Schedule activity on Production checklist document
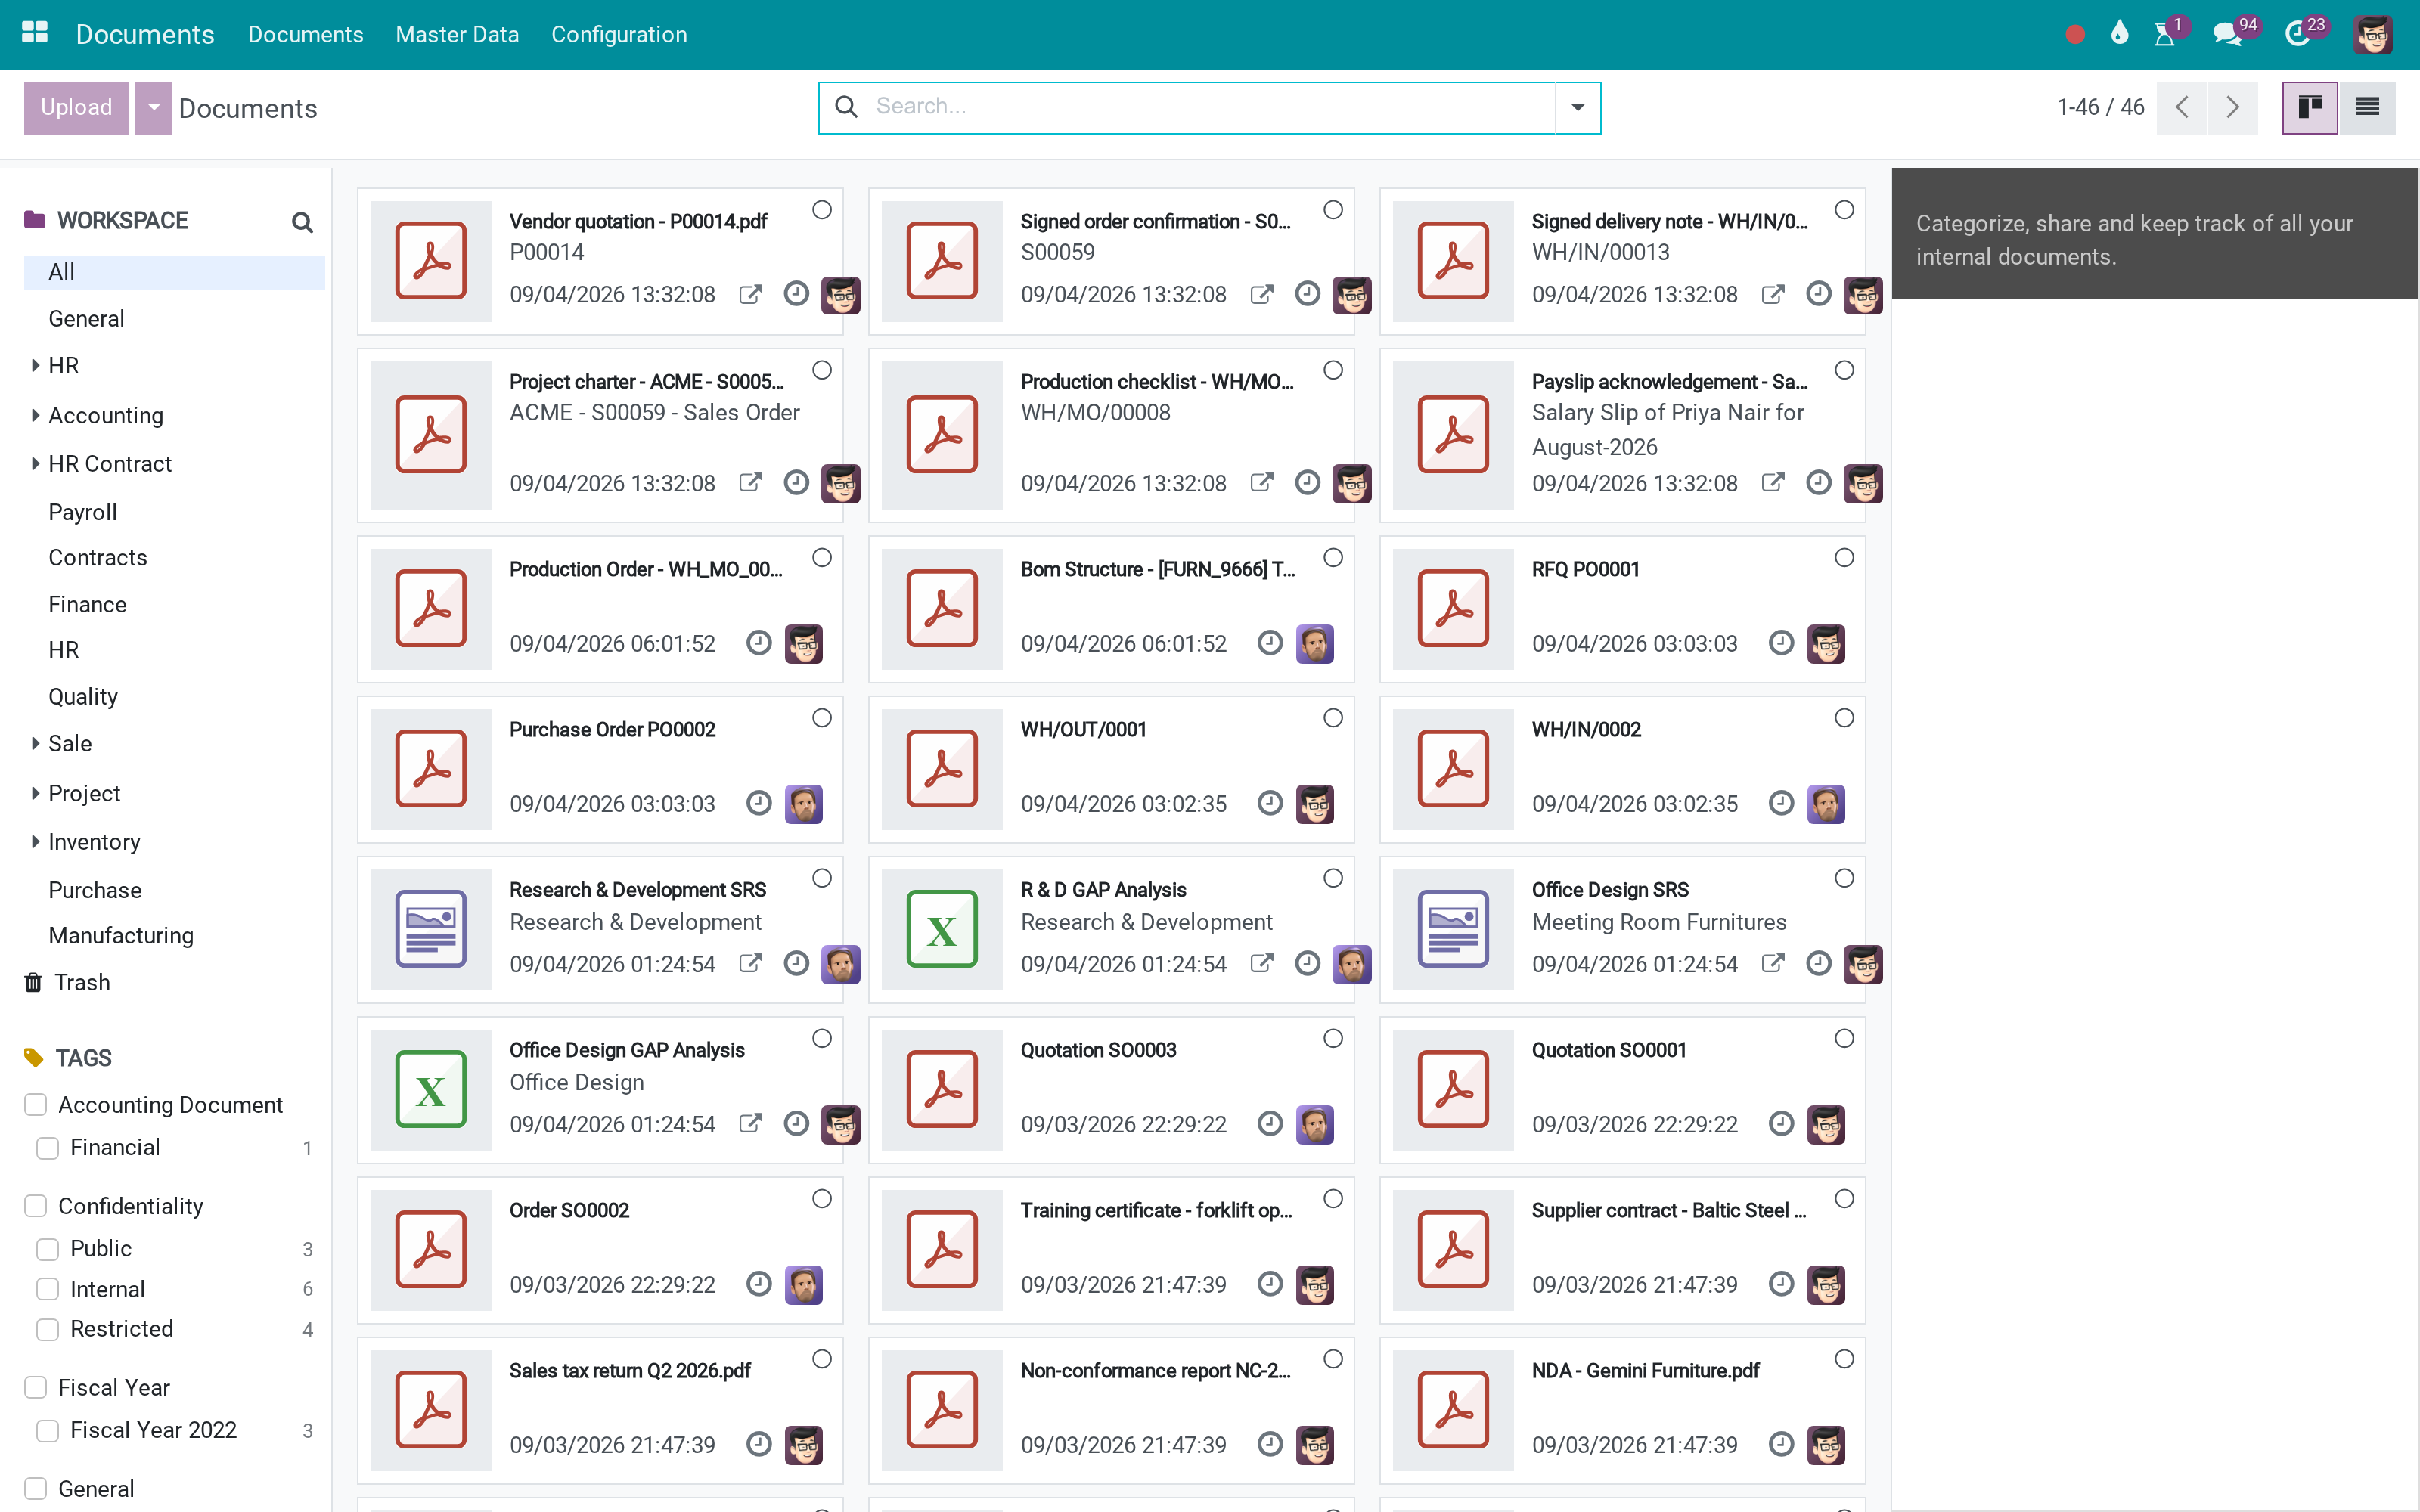Screen dimensions: 2420x1512 click(x=1307, y=483)
